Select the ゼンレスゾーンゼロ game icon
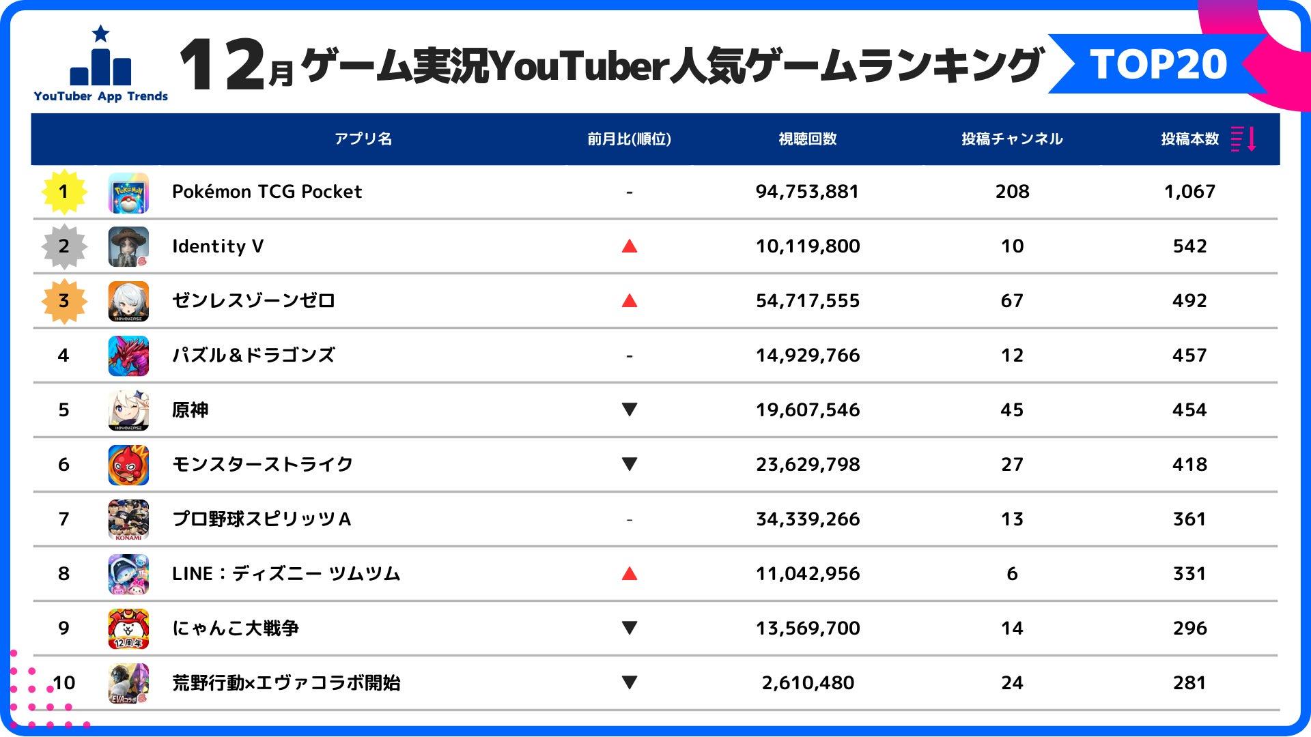Viewport: 1311px width, 737px height. pos(128,302)
